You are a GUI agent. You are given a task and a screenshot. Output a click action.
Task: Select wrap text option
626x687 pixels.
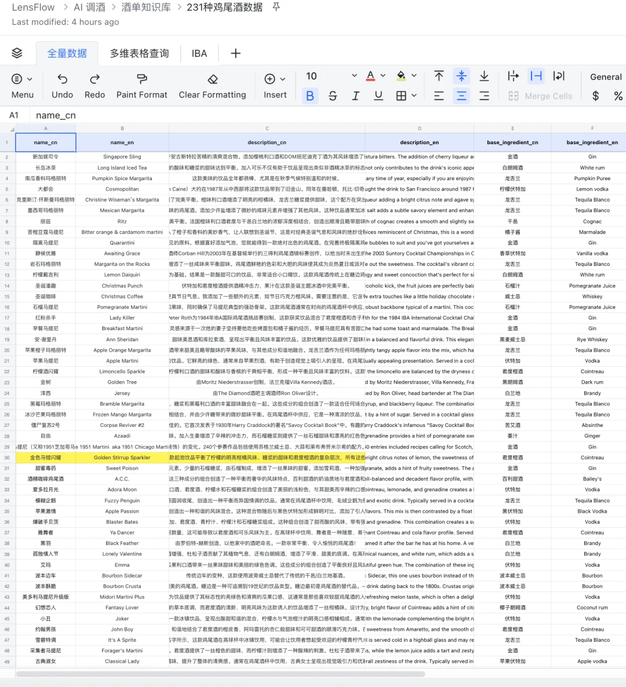(x=559, y=76)
